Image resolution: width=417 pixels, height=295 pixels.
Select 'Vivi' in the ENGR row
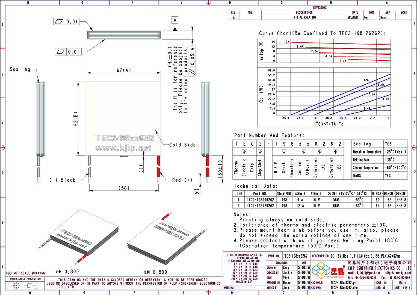coord(286,278)
